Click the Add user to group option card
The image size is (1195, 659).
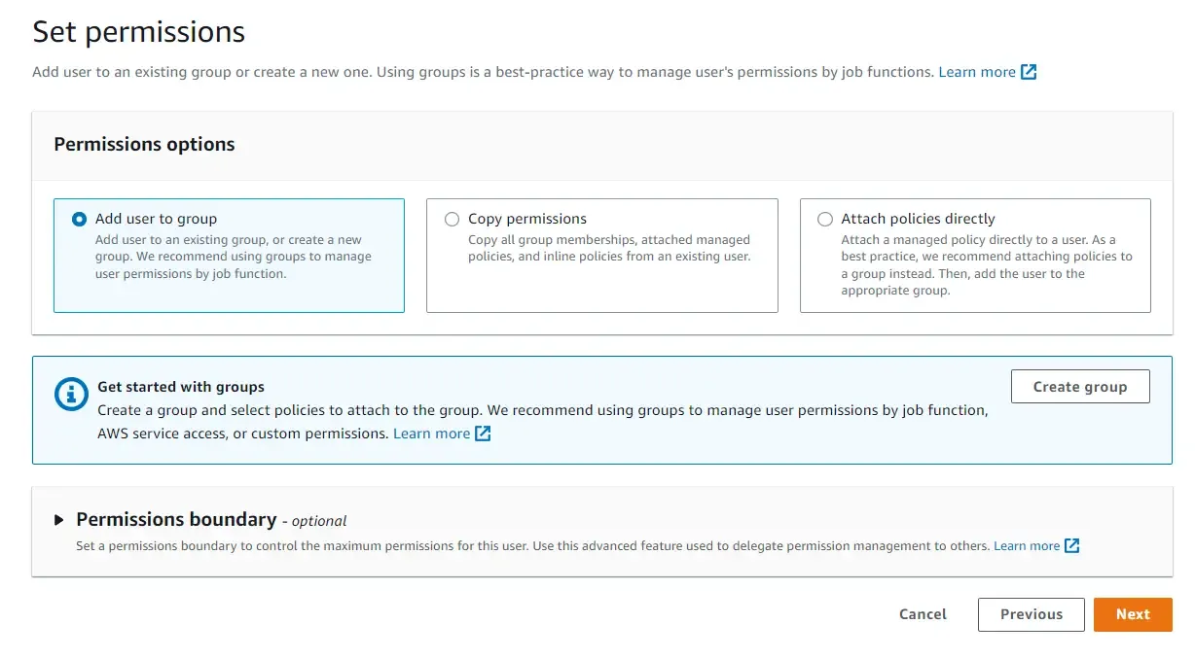(229, 255)
